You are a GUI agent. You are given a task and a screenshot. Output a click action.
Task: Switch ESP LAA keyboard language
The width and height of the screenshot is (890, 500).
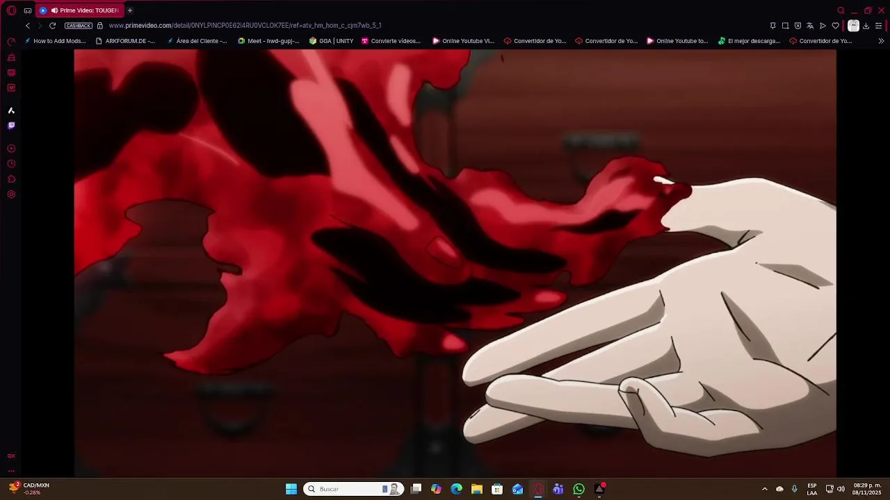coord(812,489)
